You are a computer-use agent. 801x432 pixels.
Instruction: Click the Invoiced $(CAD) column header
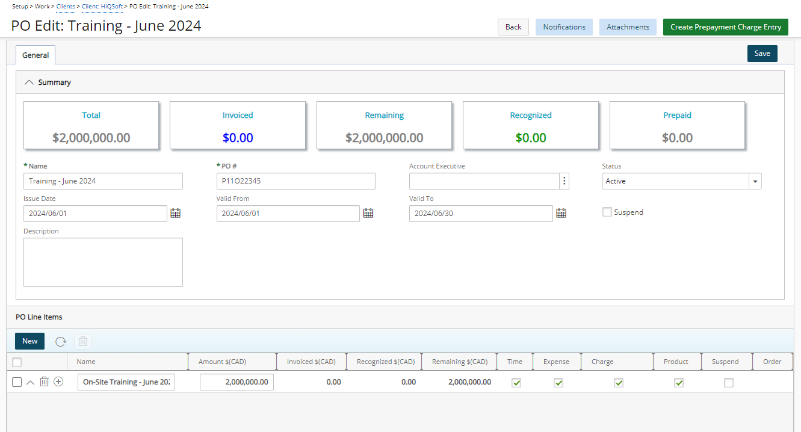(x=311, y=362)
